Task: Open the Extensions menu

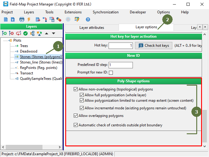Action: click(x=73, y=12)
